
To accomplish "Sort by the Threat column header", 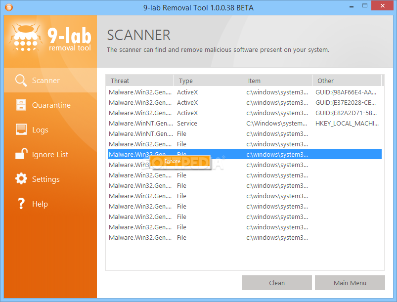I will coord(140,81).
